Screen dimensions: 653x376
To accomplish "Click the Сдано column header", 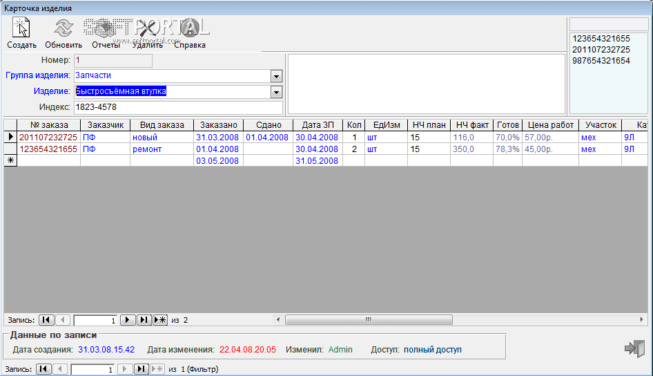I will click(269, 125).
